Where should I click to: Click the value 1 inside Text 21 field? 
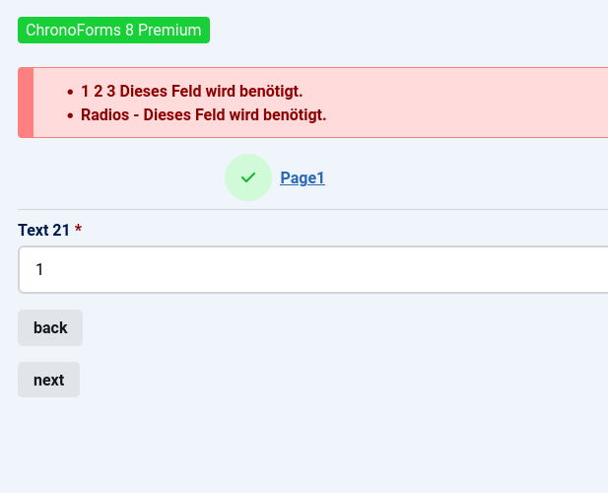pos(39,269)
